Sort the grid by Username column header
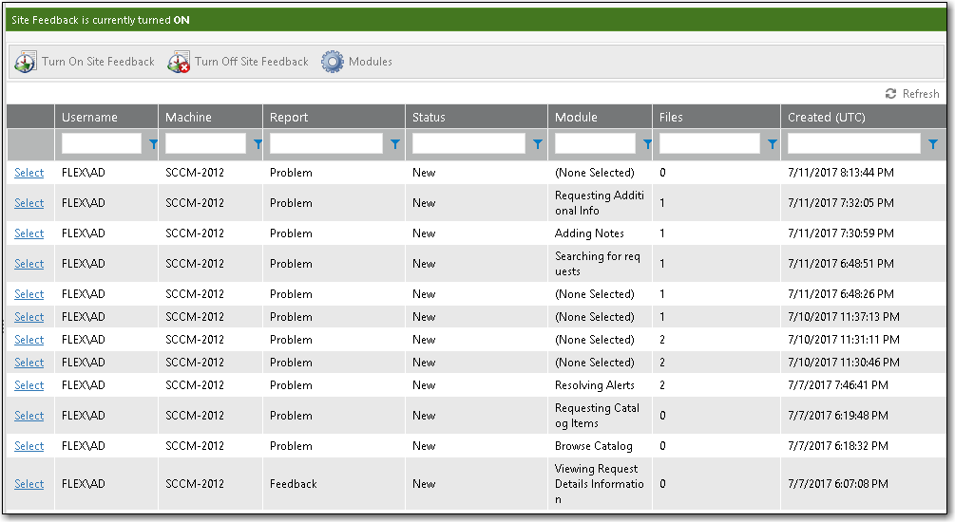The height and width of the screenshot is (522, 955). [89, 118]
